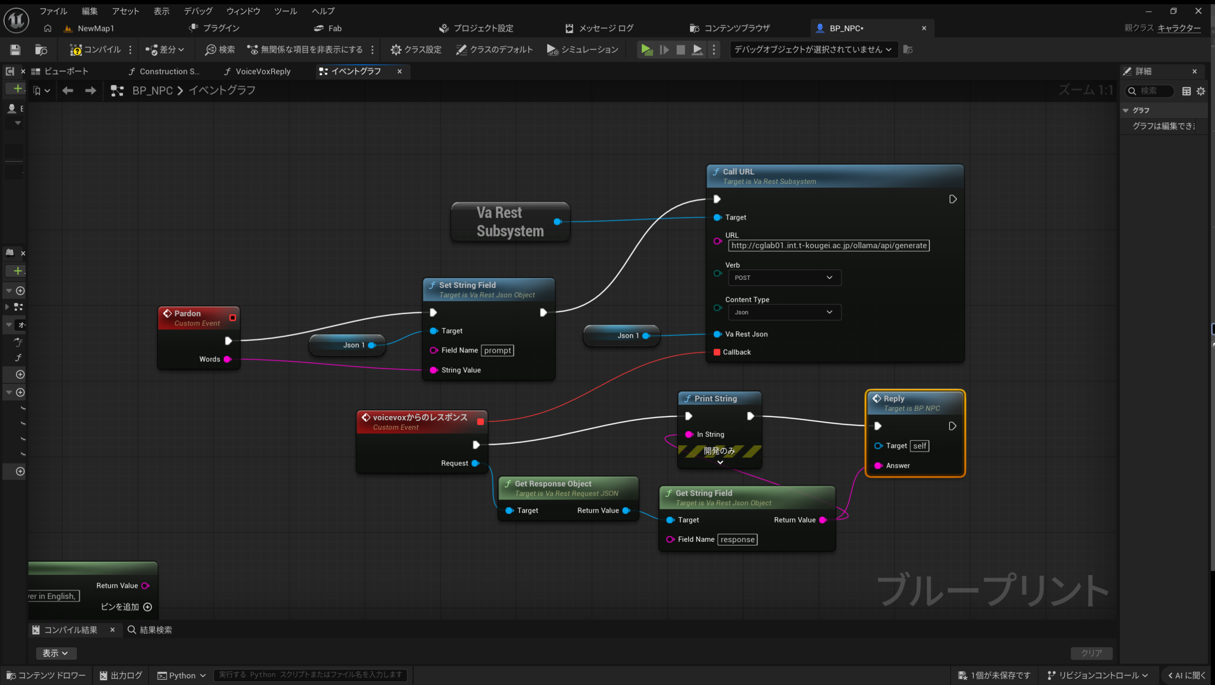1215x685 pixels.
Task: Click the Browse to asset icon
Action: pos(41,49)
